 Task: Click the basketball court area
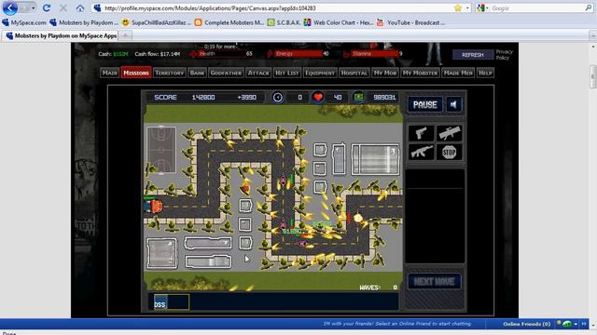(x=161, y=150)
